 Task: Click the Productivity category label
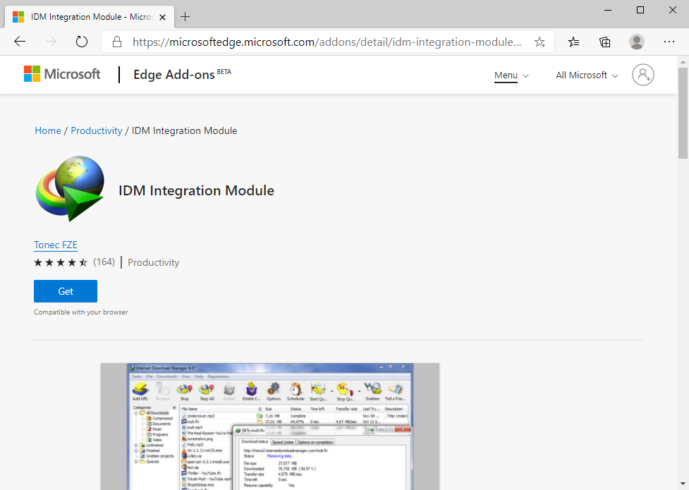(x=153, y=262)
